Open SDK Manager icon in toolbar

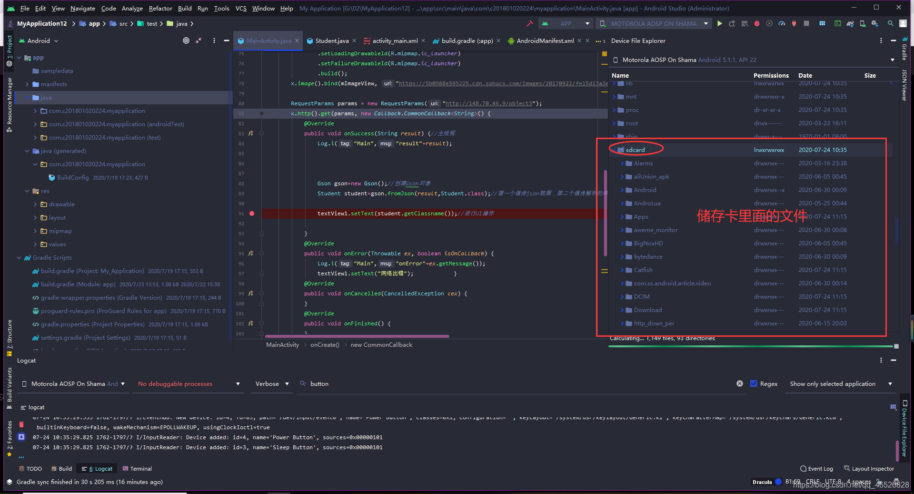[875, 23]
